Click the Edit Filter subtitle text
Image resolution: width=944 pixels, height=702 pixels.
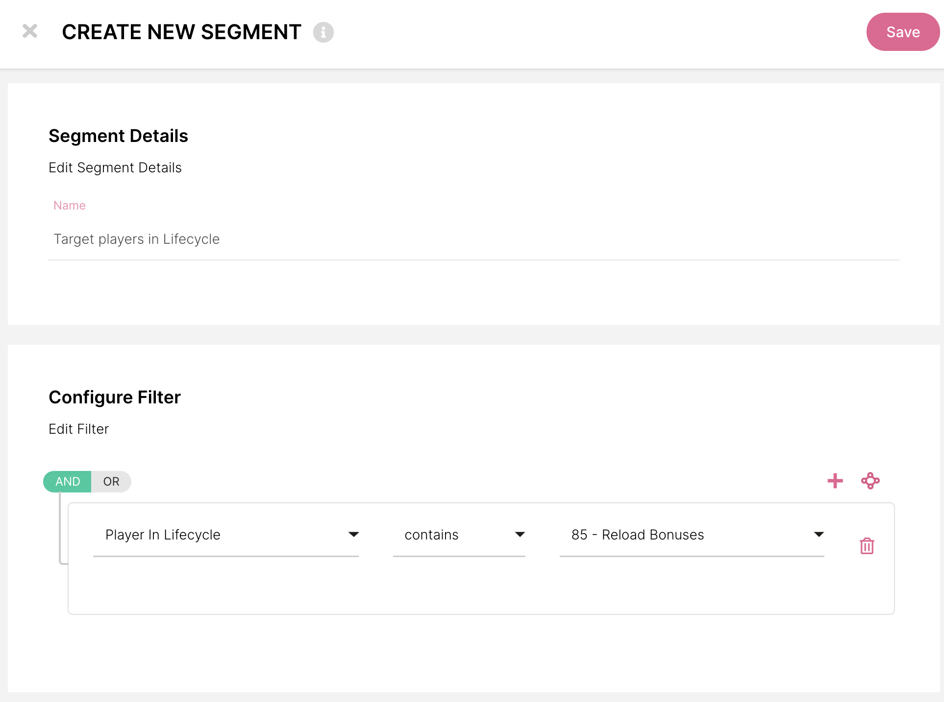pos(78,429)
